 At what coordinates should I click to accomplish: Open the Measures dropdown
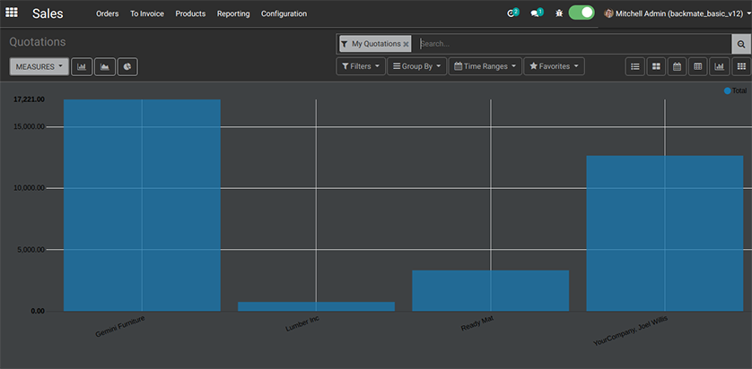pyautogui.click(x=39, y=66)
